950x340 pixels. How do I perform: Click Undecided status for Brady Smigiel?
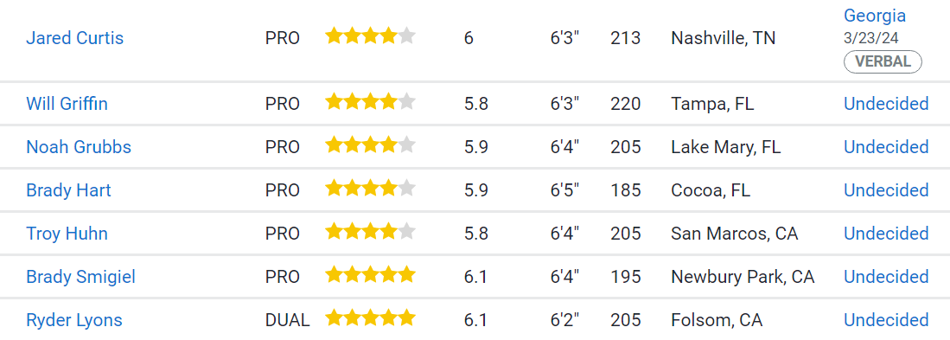(x=886, y=277)
